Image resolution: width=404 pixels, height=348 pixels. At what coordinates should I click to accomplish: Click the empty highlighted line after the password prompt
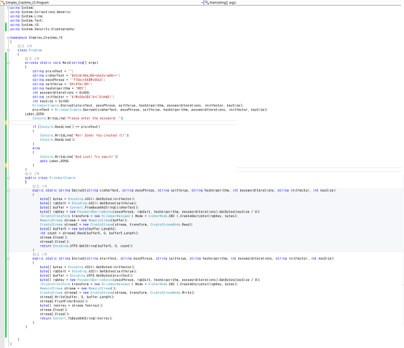(x=123, y=123)
